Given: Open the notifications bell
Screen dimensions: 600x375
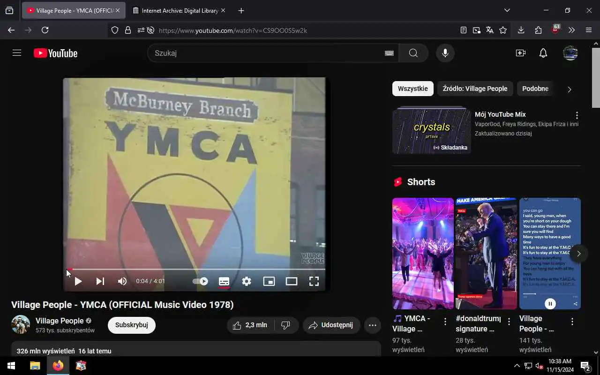Looking at the screenshot, I should 543,53.
